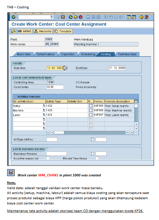Image resolution: width=159 pixels, height=220 pixels.
Task: Switch to the Scheduling tab
Action: 88,54
